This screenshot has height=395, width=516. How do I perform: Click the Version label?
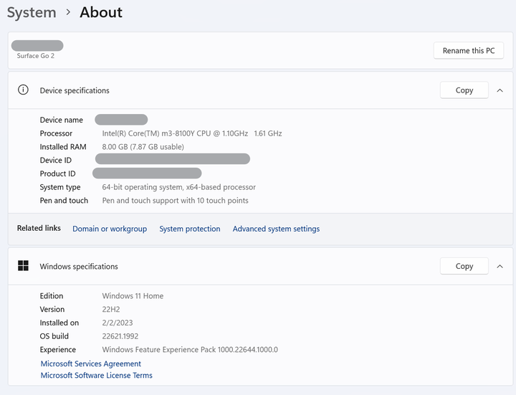pos(52,310)
